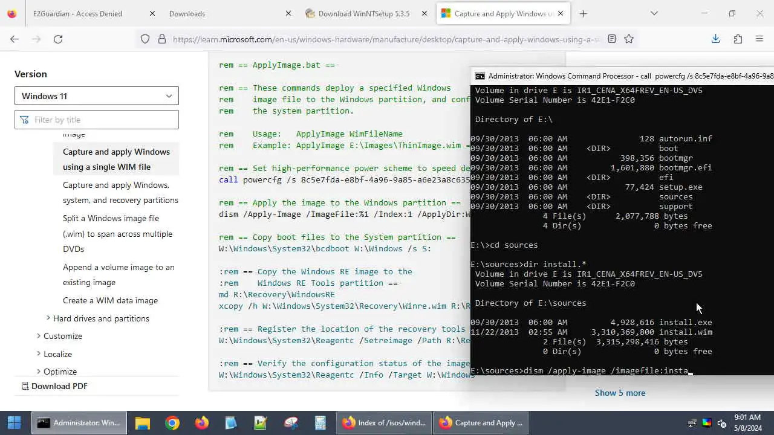774x435 pixels.
Task: Switch to Administrator command prompt taskbar button
Action: click(x=79, y=423)
